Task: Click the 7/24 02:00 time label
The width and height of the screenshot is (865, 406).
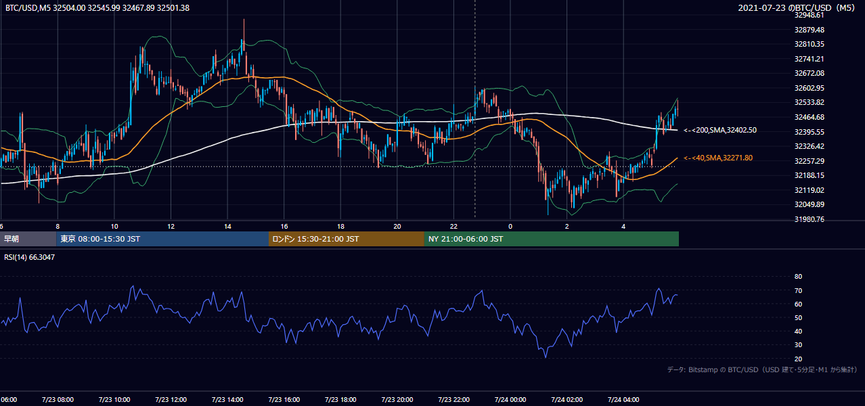Action: click(x=567, y=400)
